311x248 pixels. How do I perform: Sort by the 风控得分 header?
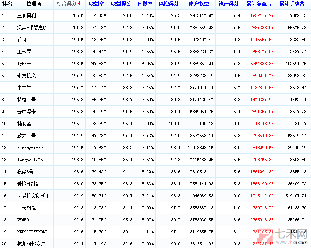tap(169, 4)
